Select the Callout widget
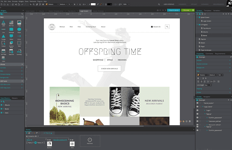 (x=11, y=37)
